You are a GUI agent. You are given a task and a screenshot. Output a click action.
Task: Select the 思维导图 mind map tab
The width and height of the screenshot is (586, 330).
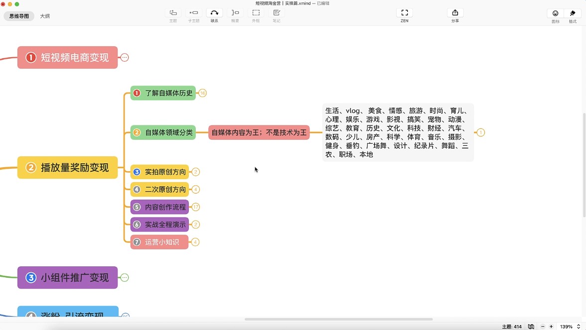[x=19, y=16]
